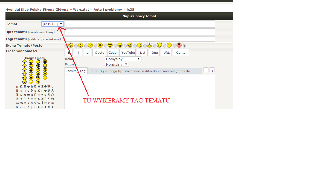
Task: Insert the red devil smiley from Ikony Emocji
Action: tap(31, 78)
